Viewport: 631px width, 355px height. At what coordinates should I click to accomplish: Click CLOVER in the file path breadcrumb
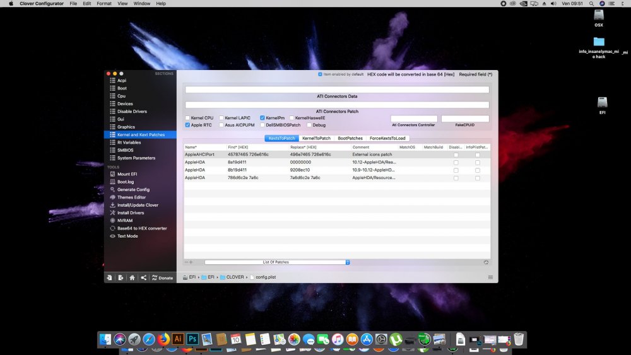(x=232, y=277)
